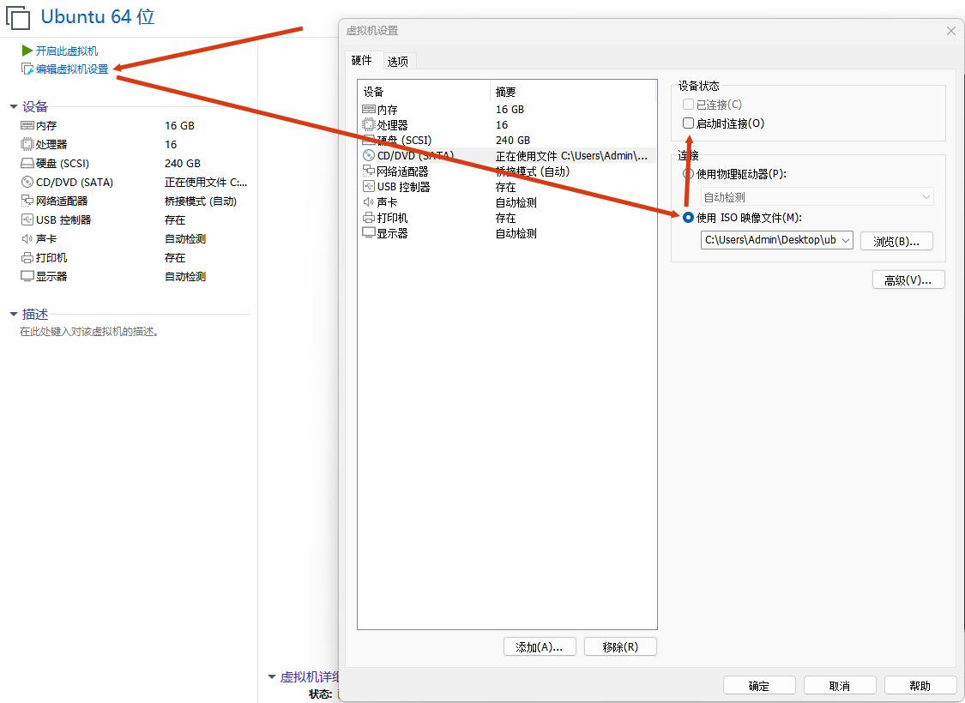965x703 pixels.
Task: Click the edit VM settings icon in main window
Action: pos(27,69)
